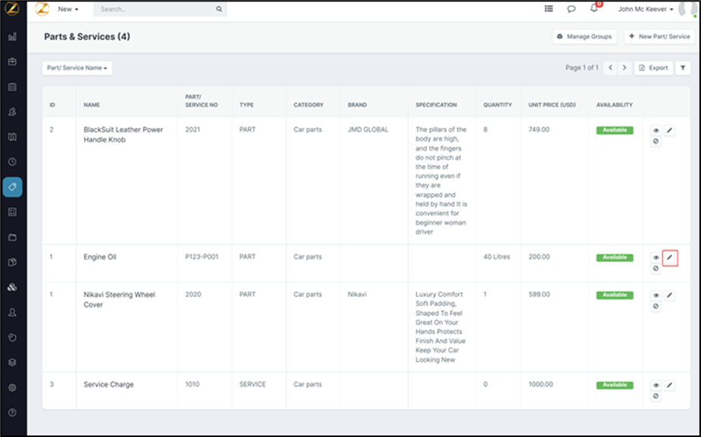The width and height of the screenshot is (701, 437).
Task: Click the filter funnel icon
Action: 683,67
